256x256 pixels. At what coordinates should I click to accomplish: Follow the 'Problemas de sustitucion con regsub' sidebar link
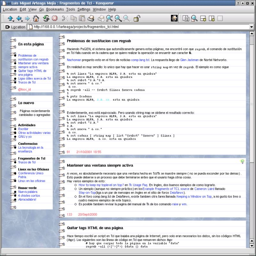pos(33,57)
